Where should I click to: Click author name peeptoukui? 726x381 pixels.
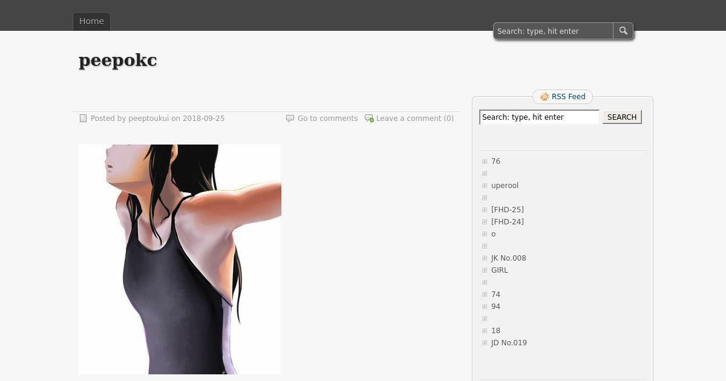coord(148,119)
